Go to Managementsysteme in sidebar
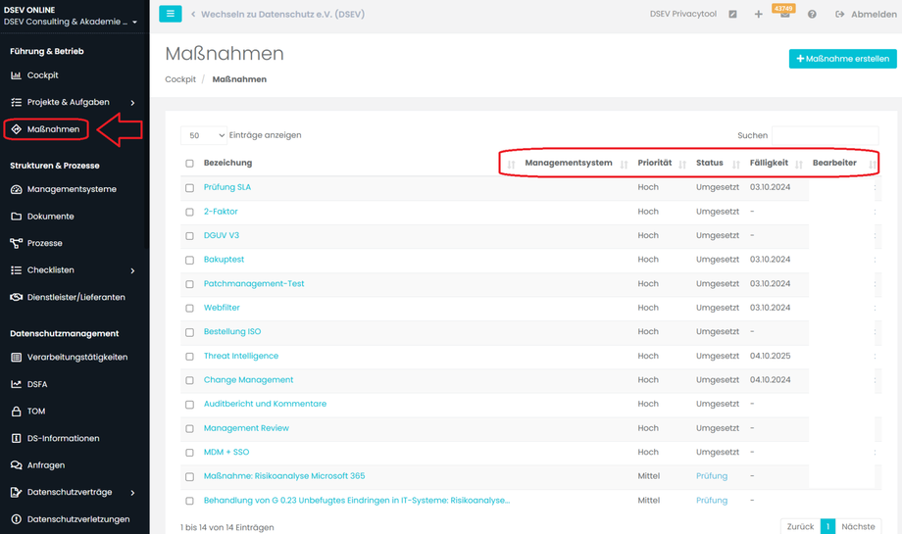The width and height of the screenshot is (902, 534). click(72, 189)
